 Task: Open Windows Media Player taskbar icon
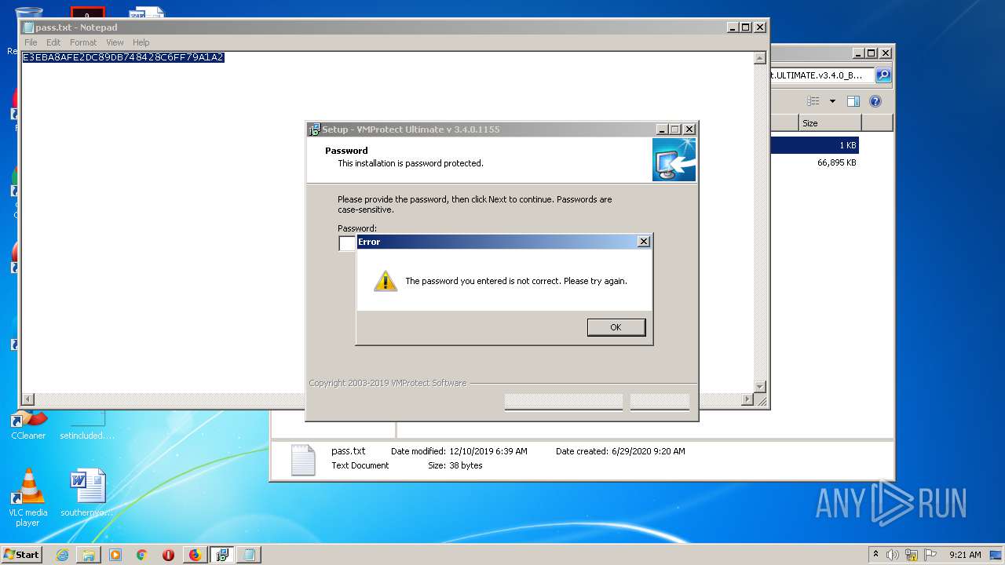(x=115, y=555)
